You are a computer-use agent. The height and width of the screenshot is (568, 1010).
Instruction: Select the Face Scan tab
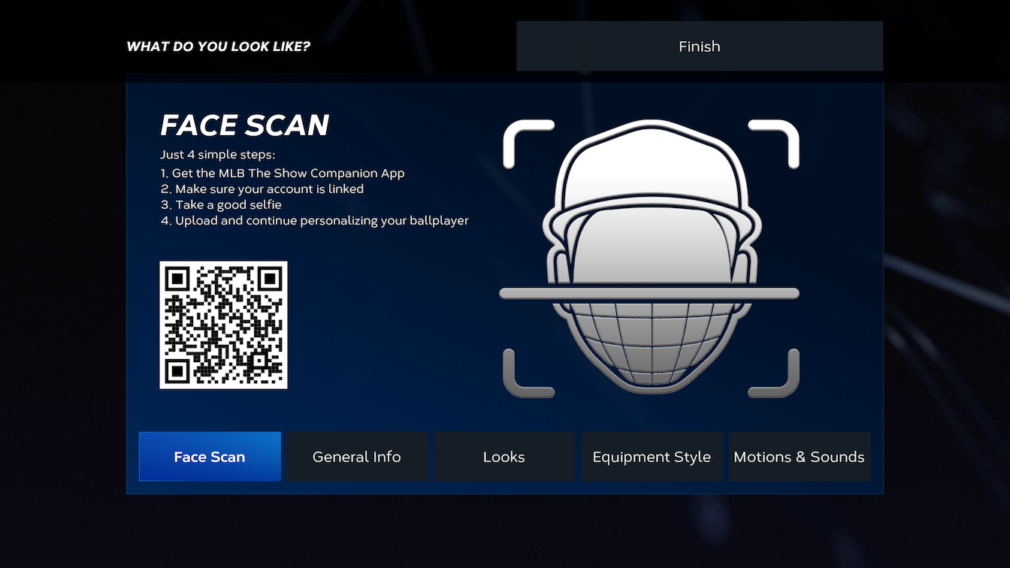[x=210, y=456]
